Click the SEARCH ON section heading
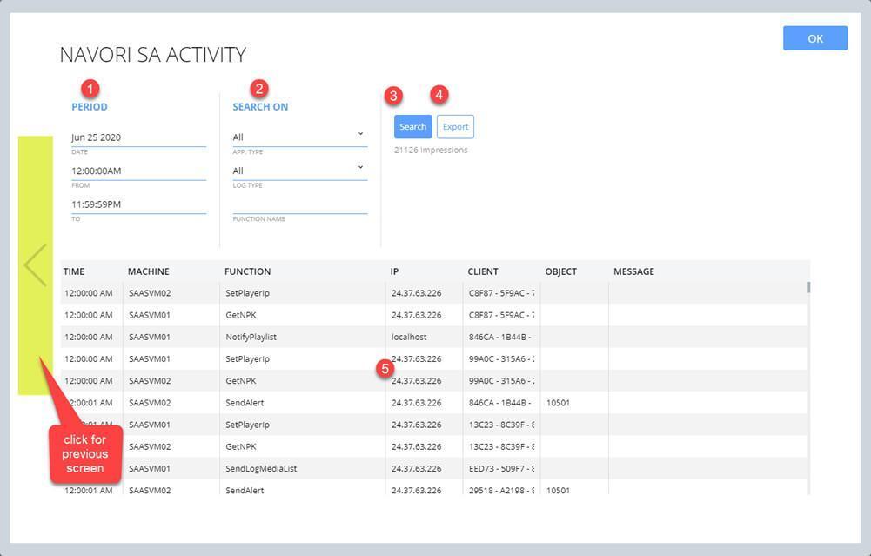The width and height of the screenshot is (871, 556). tap(260, 107)
